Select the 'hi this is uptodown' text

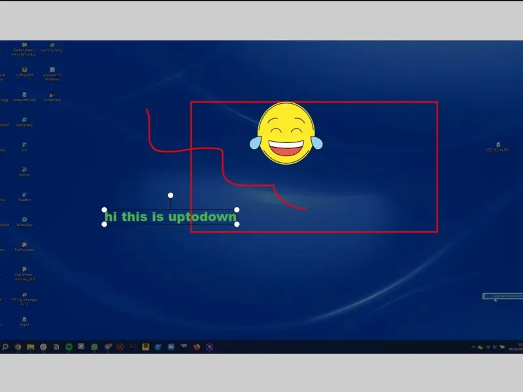click(171, 217)
